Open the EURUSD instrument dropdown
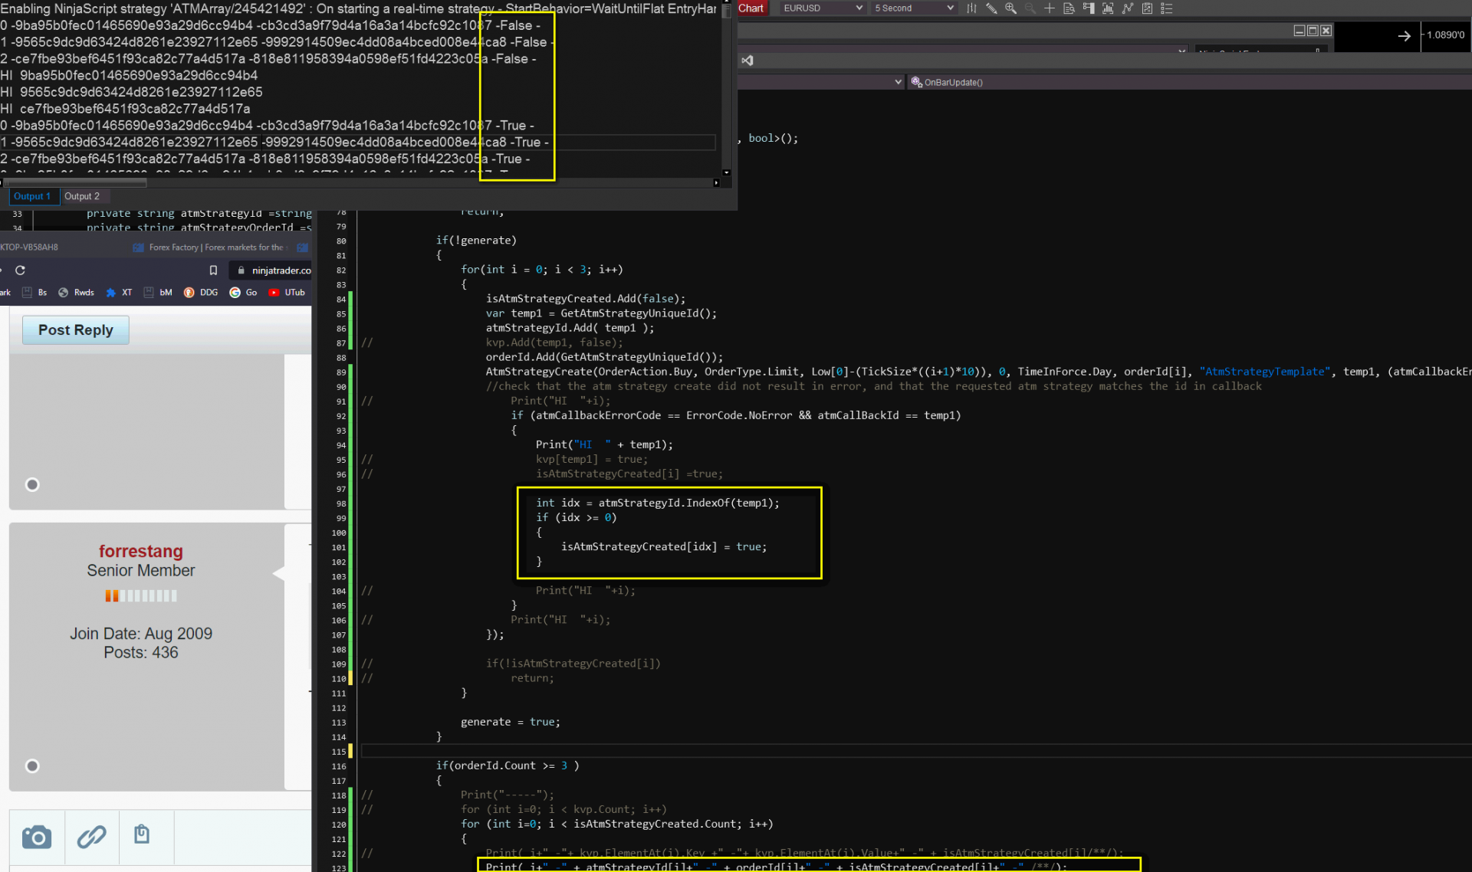Screen dimensions: 1472x872 pyautogui.click(x=823, y=8)
